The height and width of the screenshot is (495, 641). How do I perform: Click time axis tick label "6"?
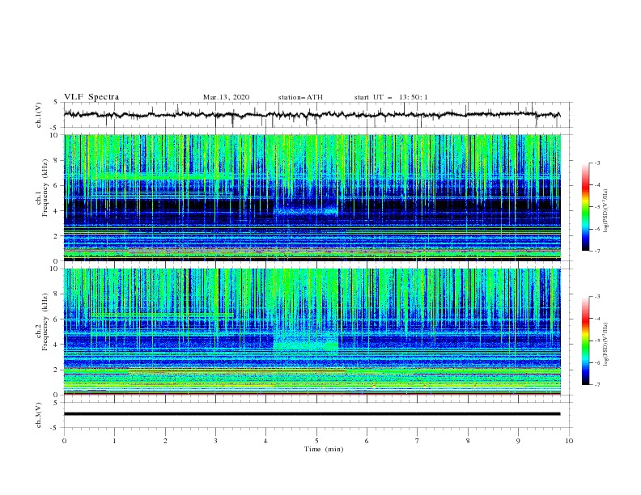point(367,441)
